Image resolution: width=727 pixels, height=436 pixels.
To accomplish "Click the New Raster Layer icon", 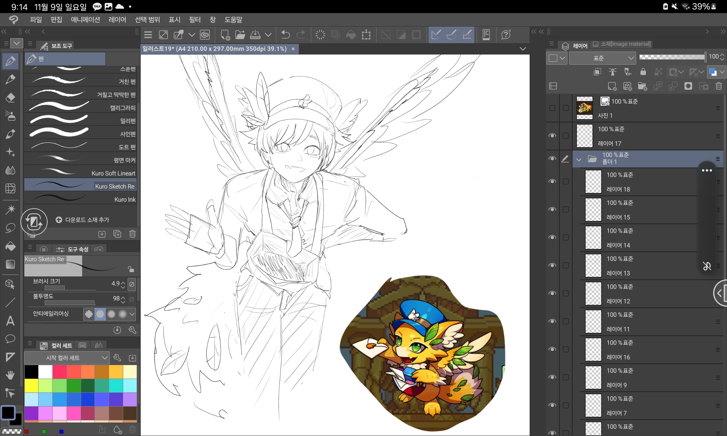I will coord(612,86).
